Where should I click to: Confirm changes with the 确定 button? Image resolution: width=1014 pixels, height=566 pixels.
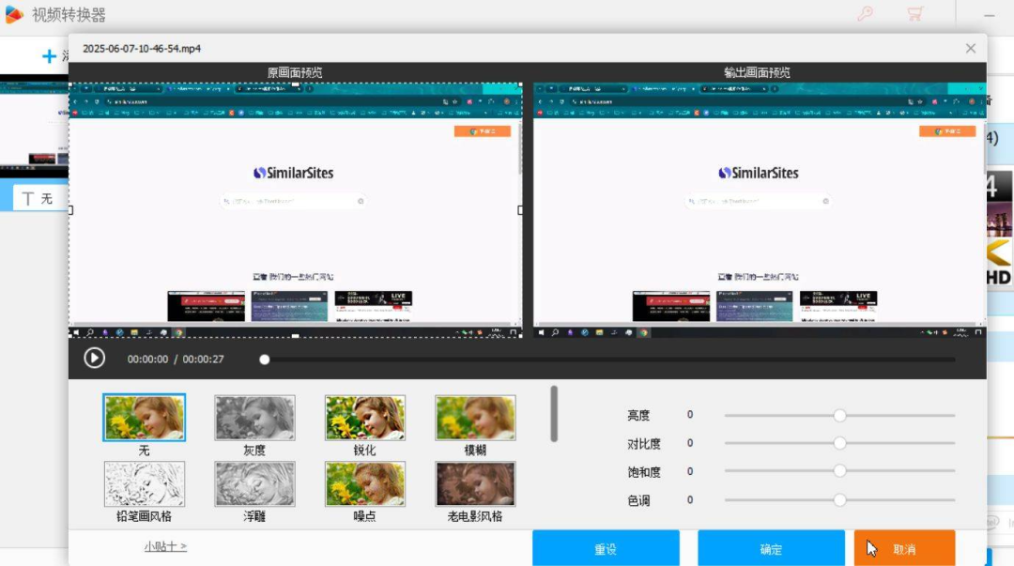[771, 548]
